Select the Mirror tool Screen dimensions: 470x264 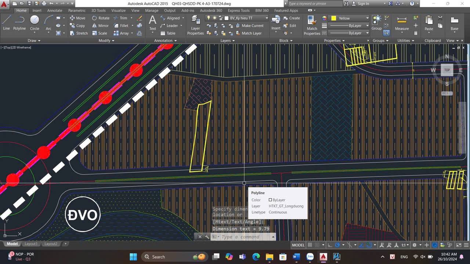pos(101,26)
